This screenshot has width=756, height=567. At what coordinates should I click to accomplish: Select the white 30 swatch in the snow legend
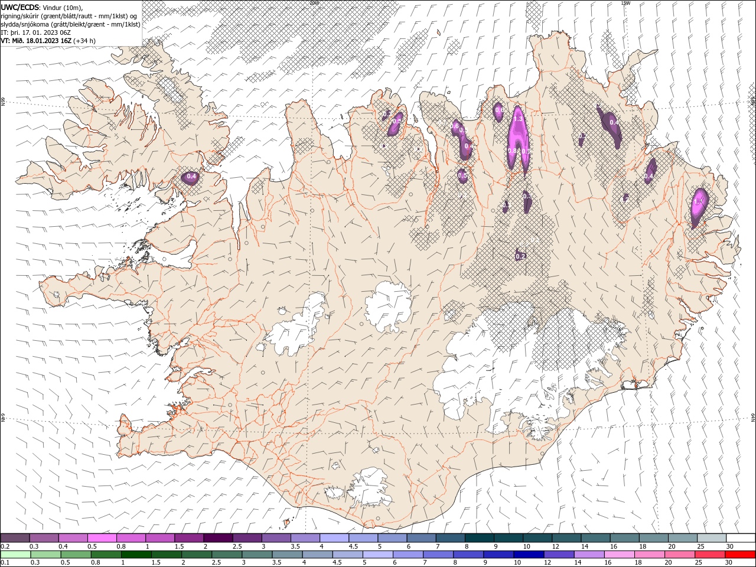coord(740,538)
